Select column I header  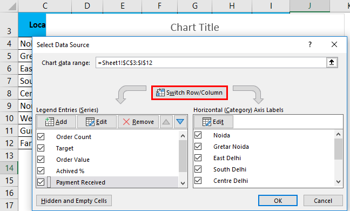click(x=271, y=6)
